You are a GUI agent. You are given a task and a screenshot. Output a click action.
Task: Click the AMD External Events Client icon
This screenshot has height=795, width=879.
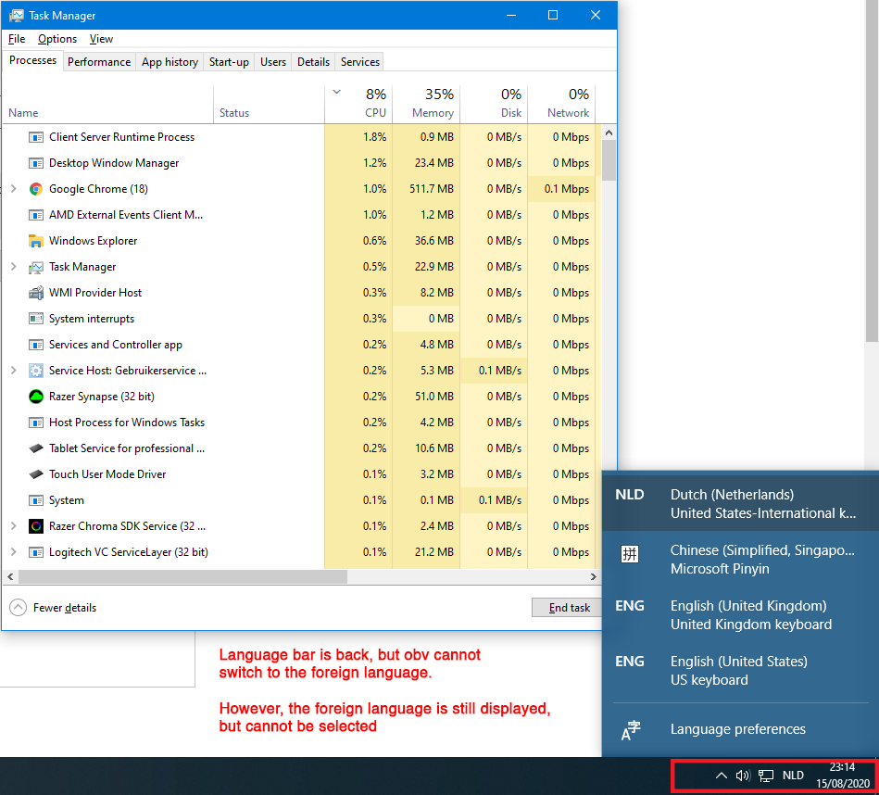click(x=36, y=215)
